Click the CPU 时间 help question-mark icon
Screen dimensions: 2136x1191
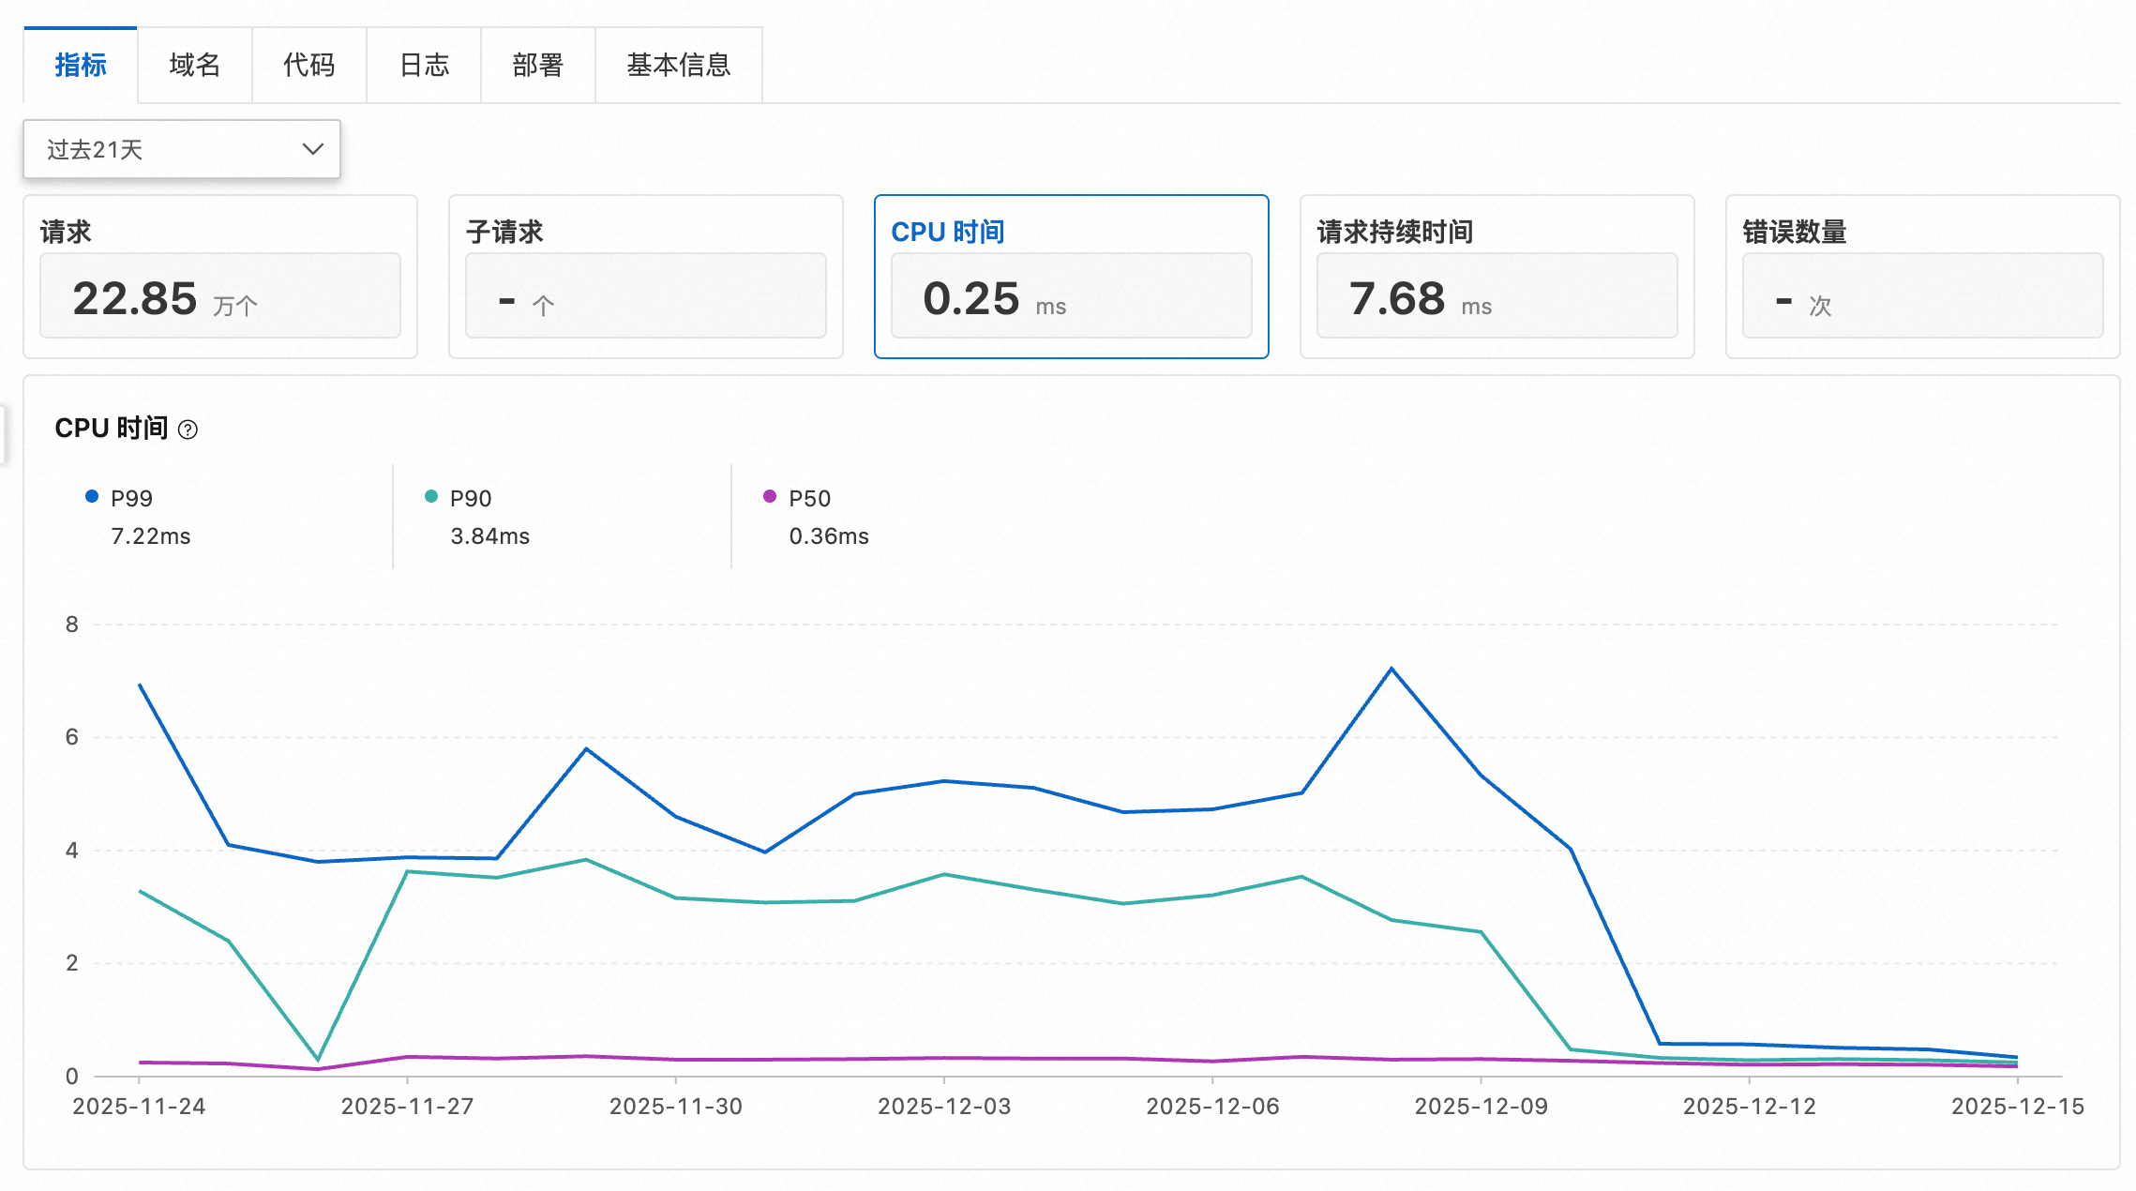tap(188, 430)
